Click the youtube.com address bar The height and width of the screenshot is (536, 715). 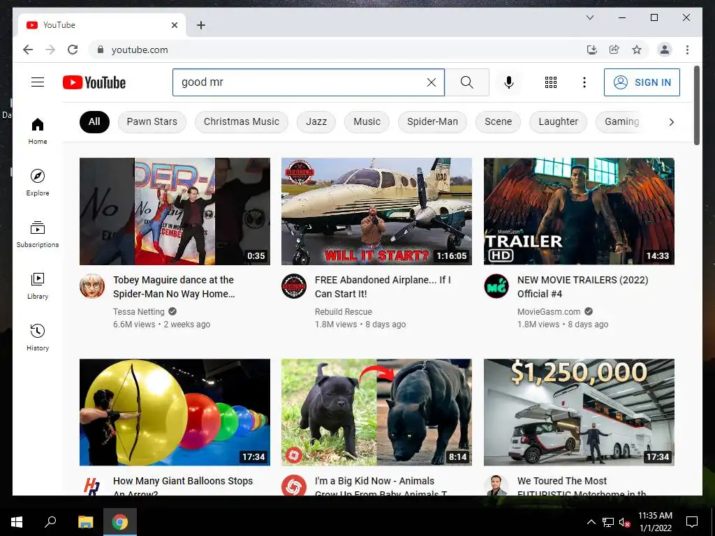tap(337, 50)
